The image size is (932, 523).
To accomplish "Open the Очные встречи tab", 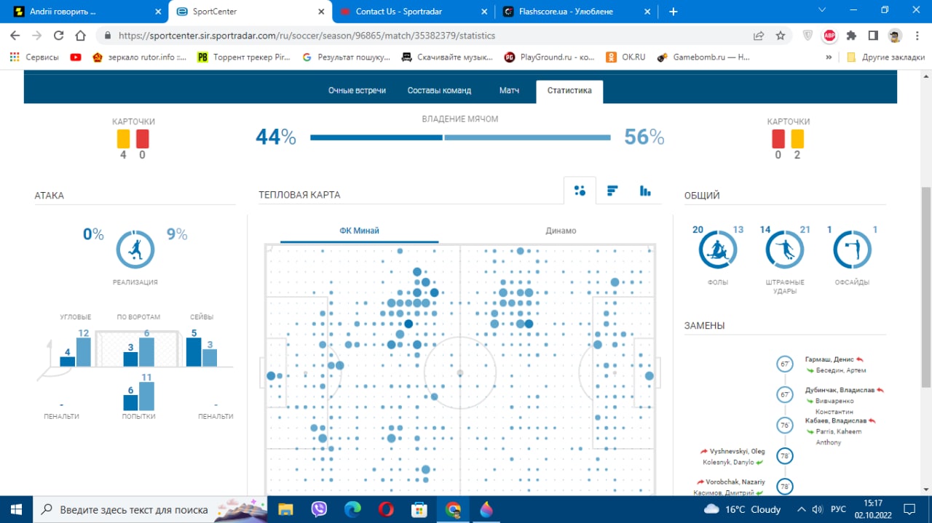I will tap(357, 90).
